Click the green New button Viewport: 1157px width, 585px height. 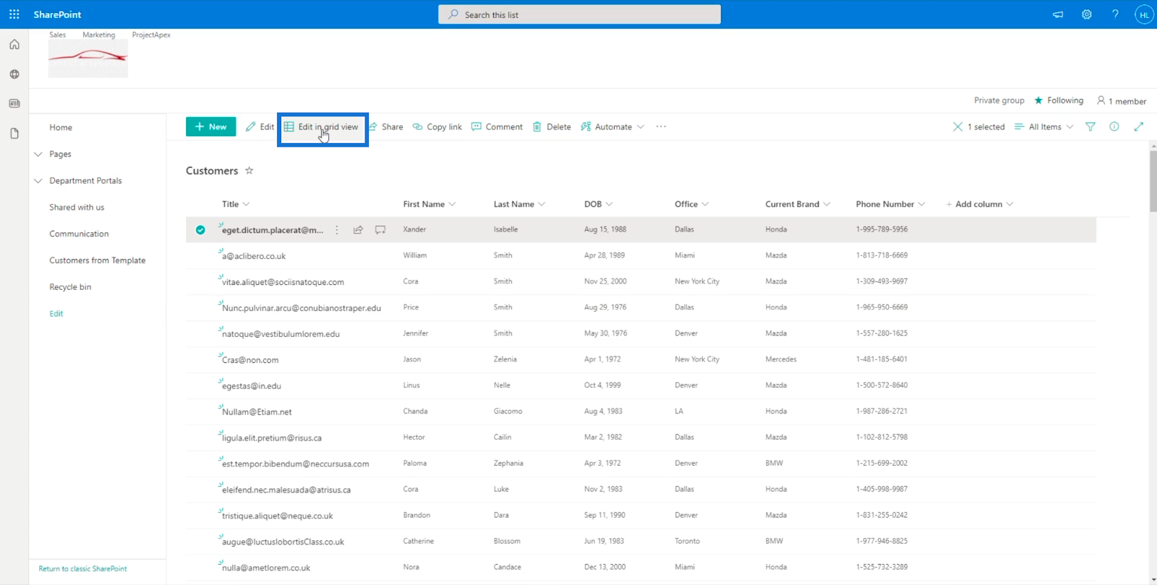coord(210,127)
